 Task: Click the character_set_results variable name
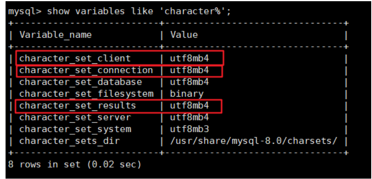click(78, 106)
